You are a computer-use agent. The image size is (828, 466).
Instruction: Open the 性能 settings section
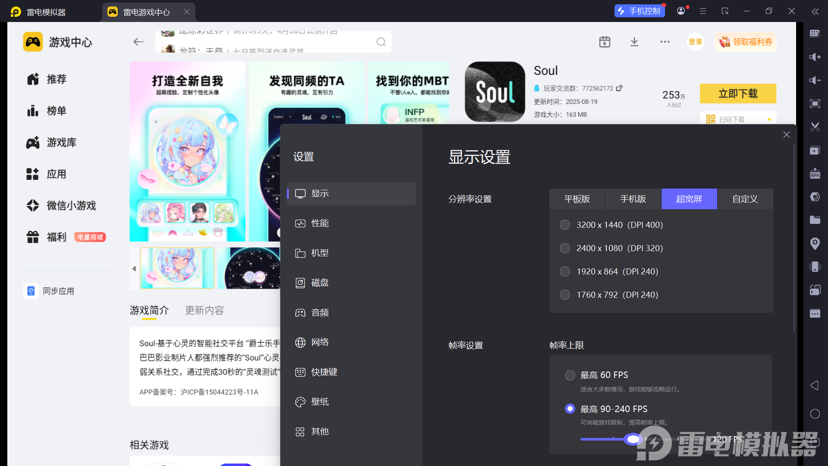coord(320,223)
